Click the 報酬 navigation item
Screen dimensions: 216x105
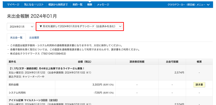click(90, 5)
